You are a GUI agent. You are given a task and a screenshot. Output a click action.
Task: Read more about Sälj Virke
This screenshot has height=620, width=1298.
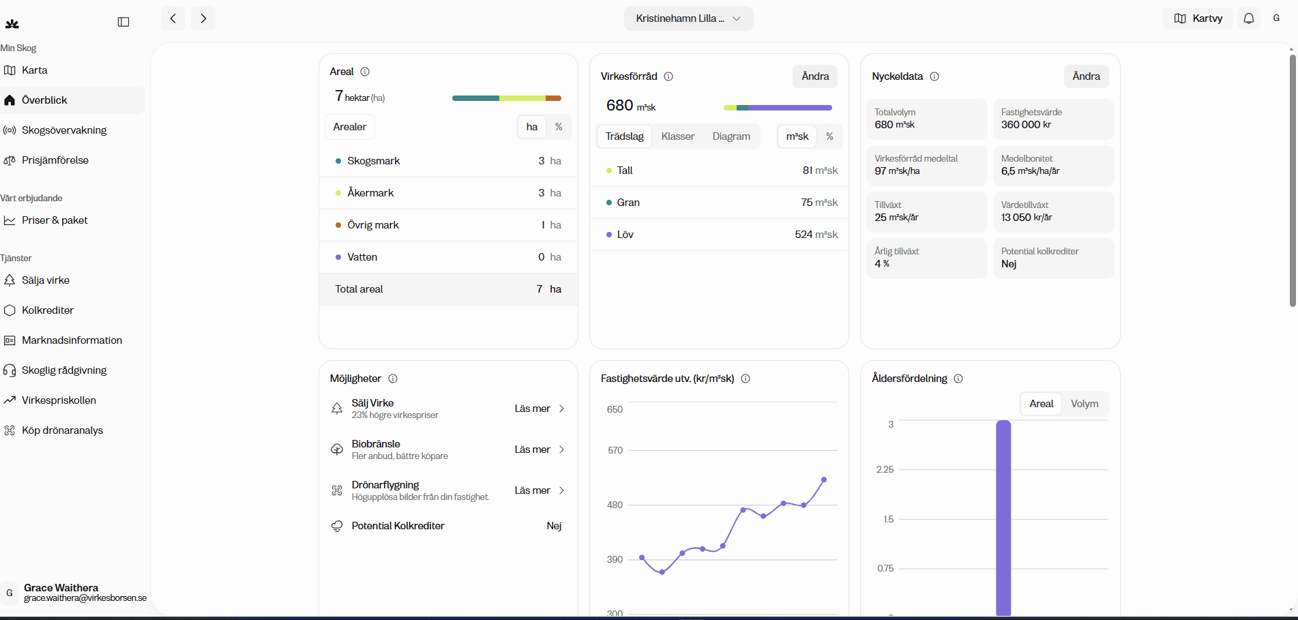tap(532, 409)
